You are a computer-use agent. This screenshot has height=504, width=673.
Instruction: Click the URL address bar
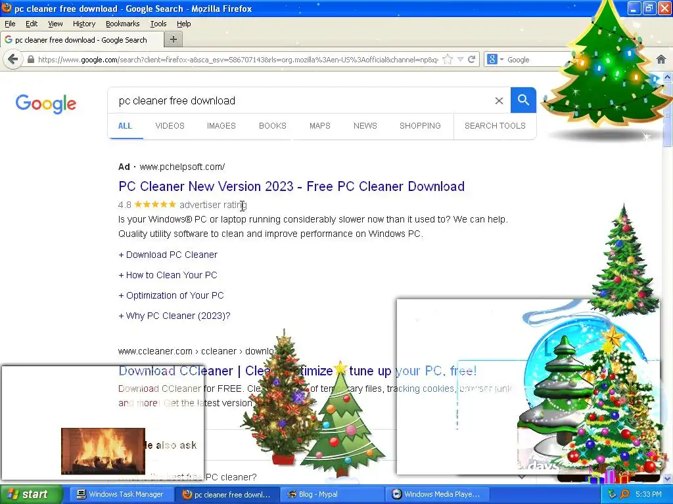click(238, 60)
